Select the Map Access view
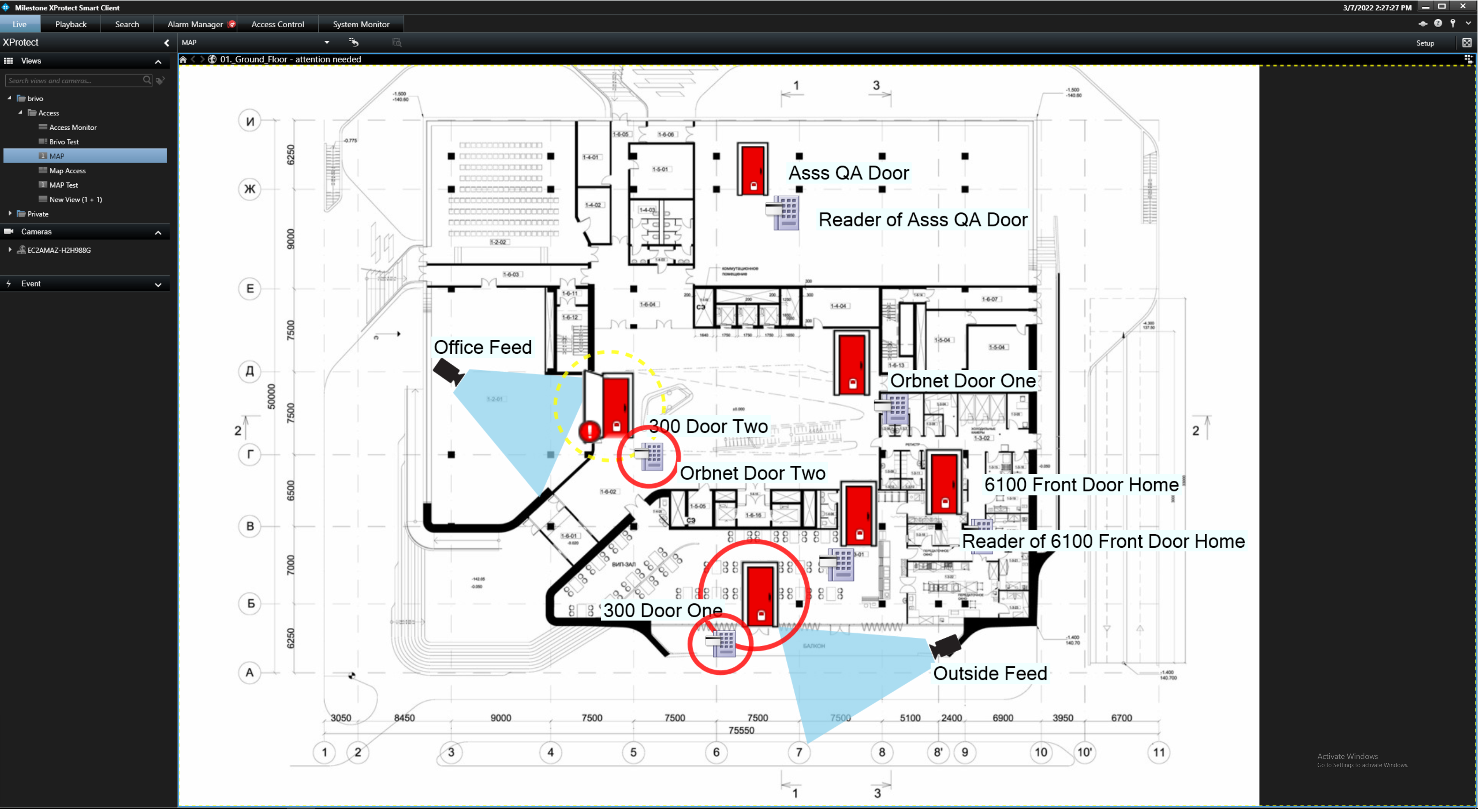 (x=68, y=170)
